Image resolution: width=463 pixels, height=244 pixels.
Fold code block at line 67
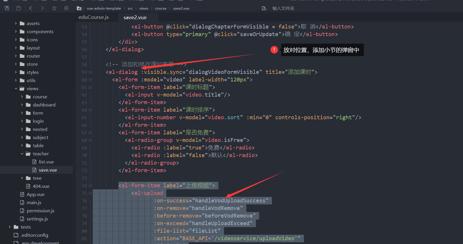(x=90, y=133)
